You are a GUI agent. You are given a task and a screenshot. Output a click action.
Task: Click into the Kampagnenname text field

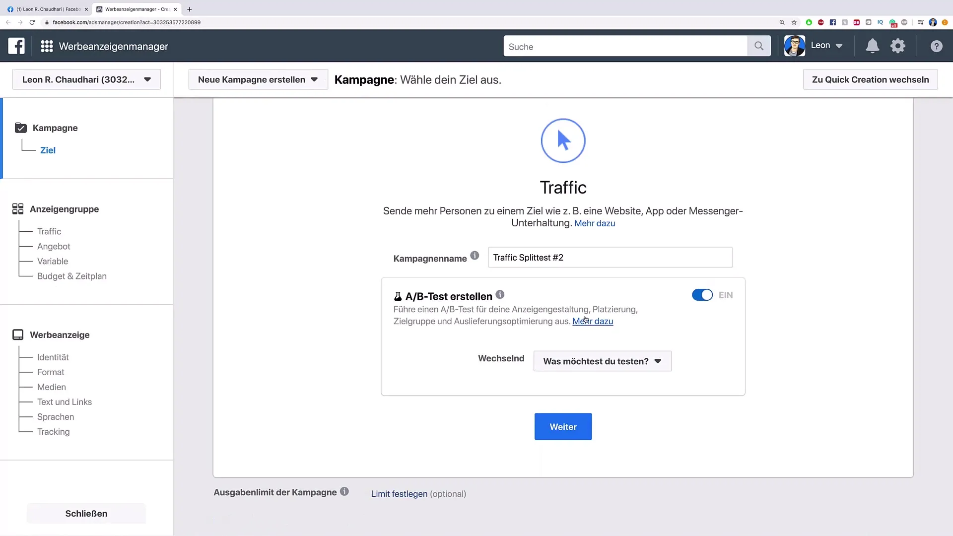(x=610, y=258)
